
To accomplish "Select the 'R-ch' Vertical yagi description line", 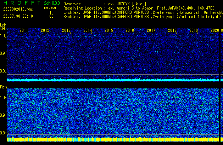I will (x=142, y=17).
